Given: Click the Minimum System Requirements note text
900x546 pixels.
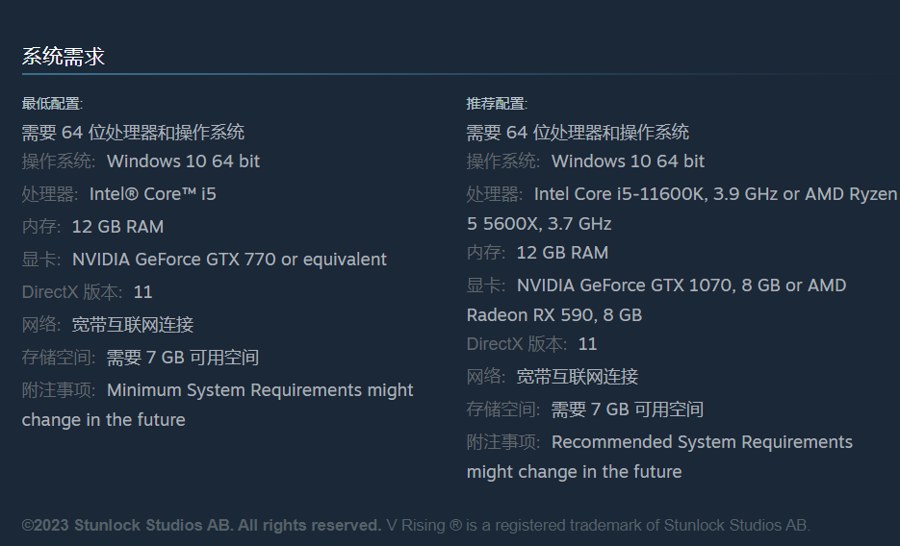Looking at the screenshot, I should [x=260, y=390].
